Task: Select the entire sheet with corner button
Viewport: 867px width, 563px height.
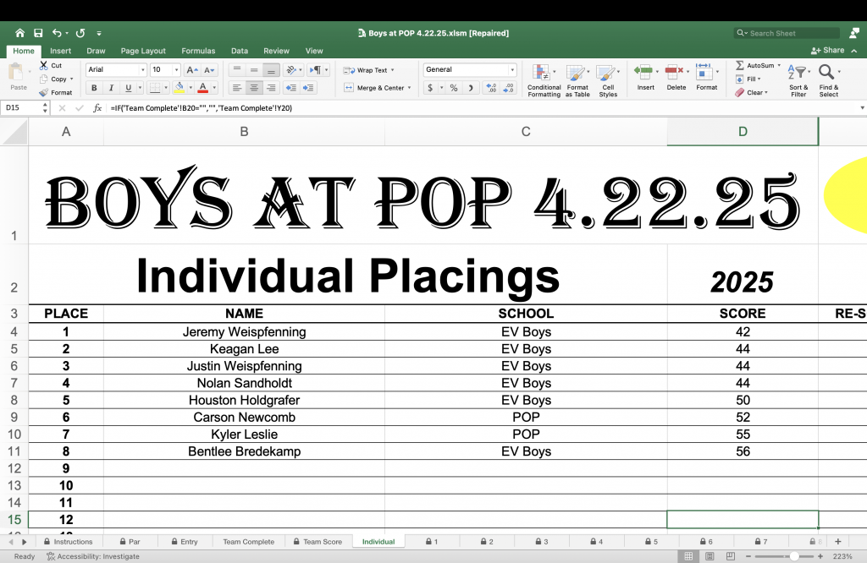Action: [x=14, y=132]
